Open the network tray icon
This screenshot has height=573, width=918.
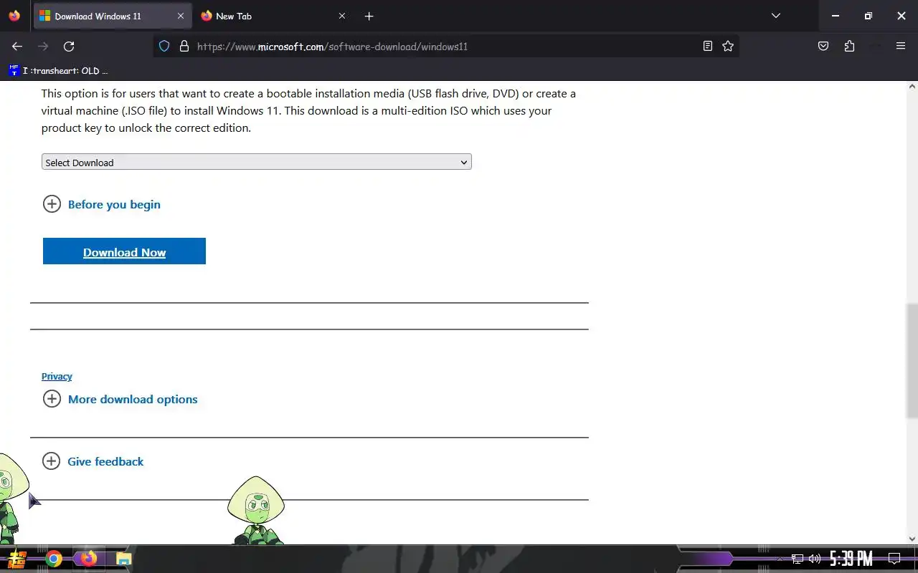click(x=798, y=559)
